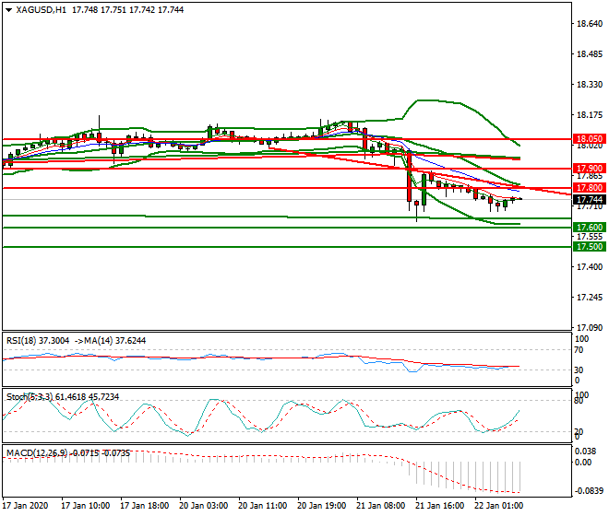Open the XAGUSD,H1 chart title dropdown triangle
The width and height of the screenshot is (609, 516).
click(x=9, y=10)
